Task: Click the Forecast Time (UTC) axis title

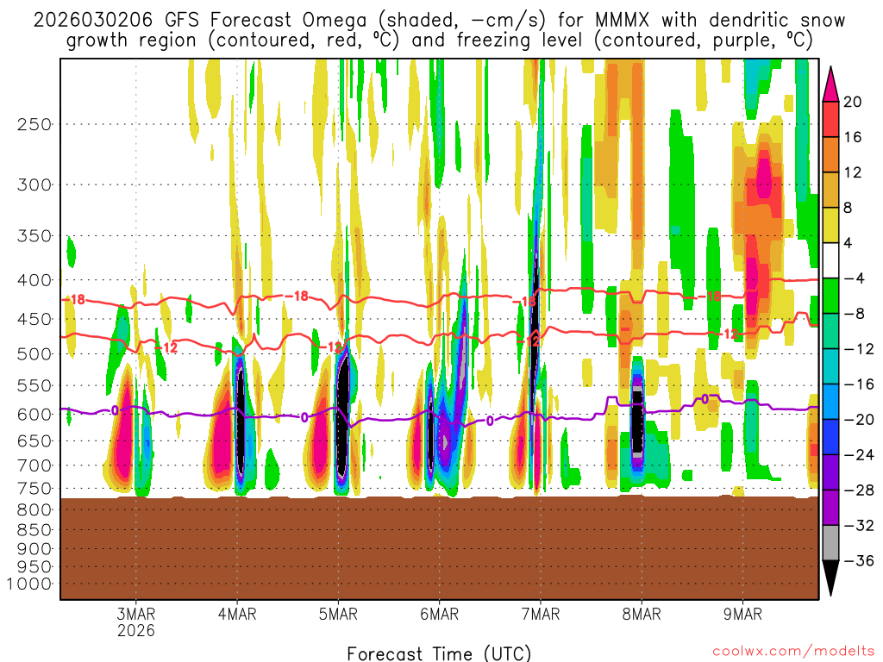Action: 439,653
